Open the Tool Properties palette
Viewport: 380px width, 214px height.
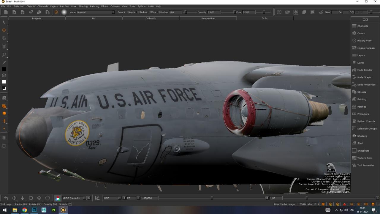pyautogui.click(x=366, y=165)
